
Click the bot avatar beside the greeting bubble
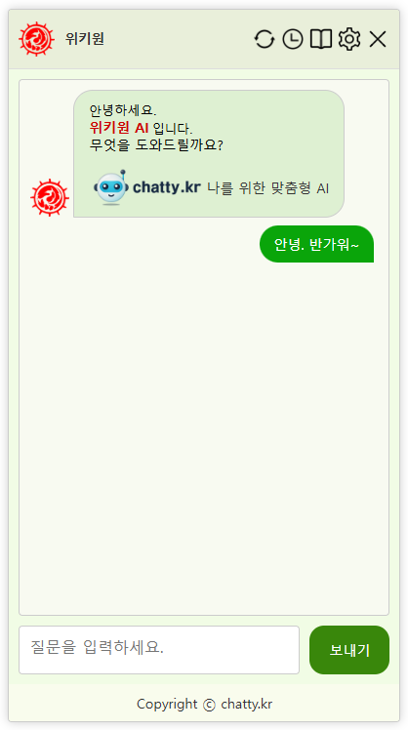click(x=50, y=197)
